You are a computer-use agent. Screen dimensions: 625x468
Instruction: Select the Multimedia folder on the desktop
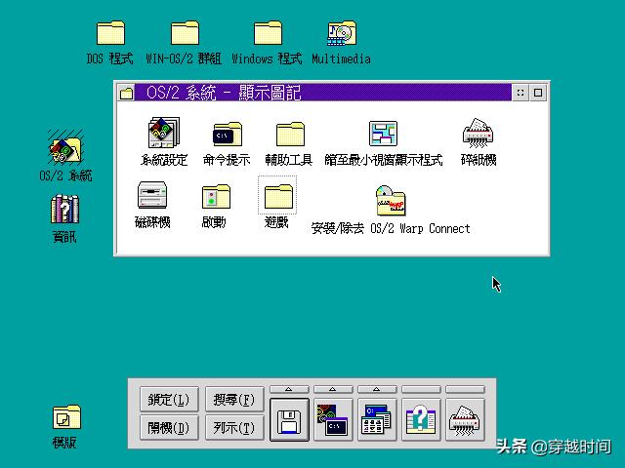click(x=341, y=33)
